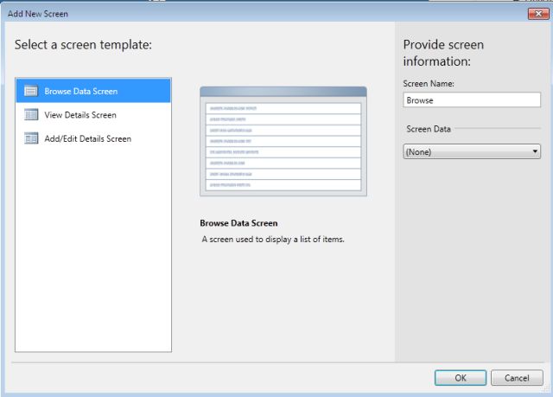Select the Browse Data Screen label

(x=80, y=92)
